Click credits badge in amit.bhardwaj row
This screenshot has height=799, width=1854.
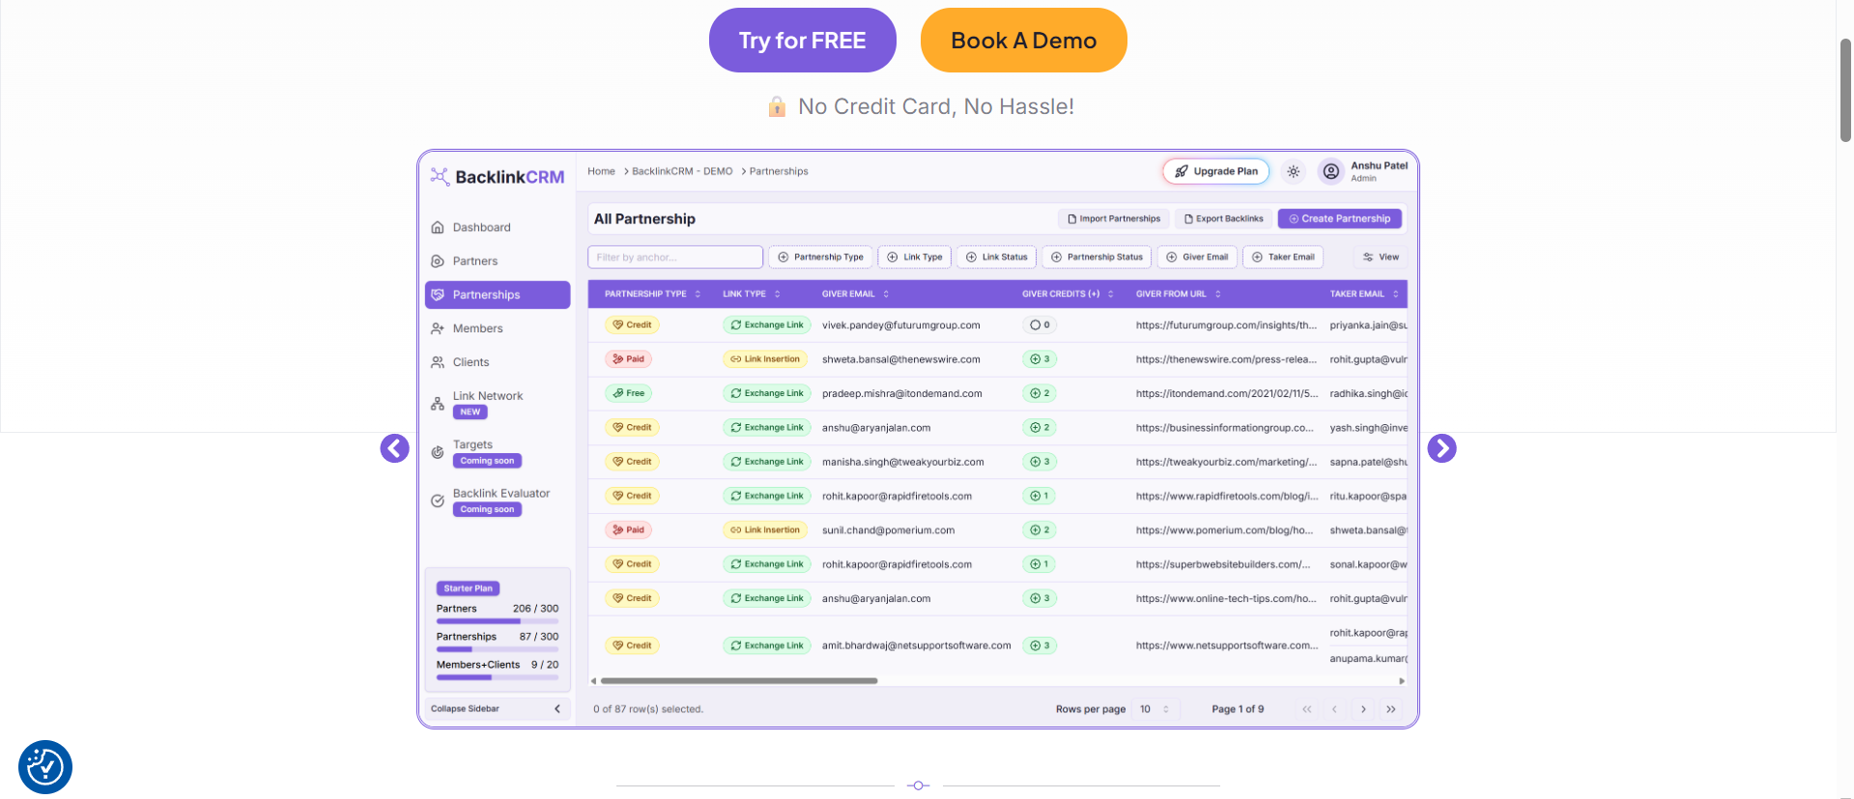(1040, 645)
